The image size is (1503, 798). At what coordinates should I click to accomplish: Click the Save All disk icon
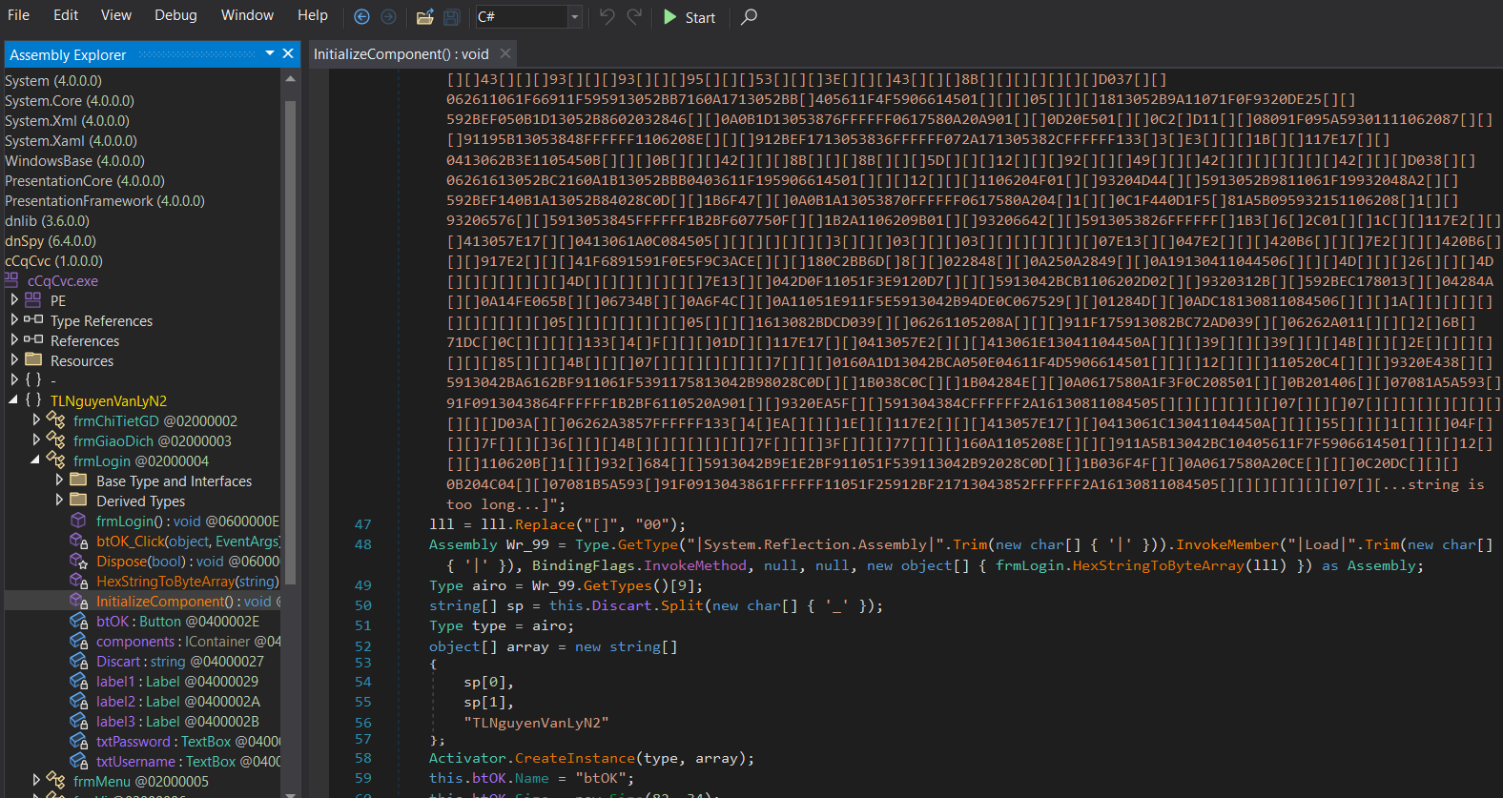pyautogui.click(x=452, y=16)
